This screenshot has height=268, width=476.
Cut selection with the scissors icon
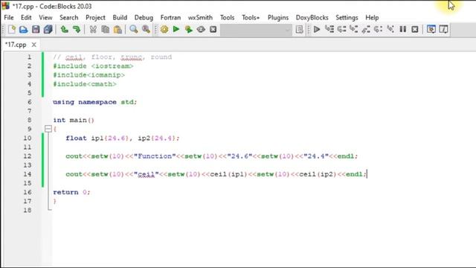click(93, 30)
